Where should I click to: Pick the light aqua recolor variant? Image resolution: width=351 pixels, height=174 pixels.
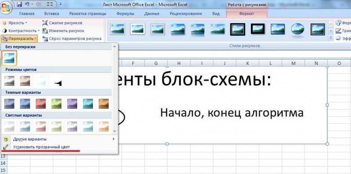[88, 126]
